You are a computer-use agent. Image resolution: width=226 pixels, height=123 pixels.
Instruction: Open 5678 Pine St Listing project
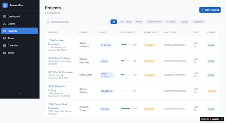click(59, 58)
